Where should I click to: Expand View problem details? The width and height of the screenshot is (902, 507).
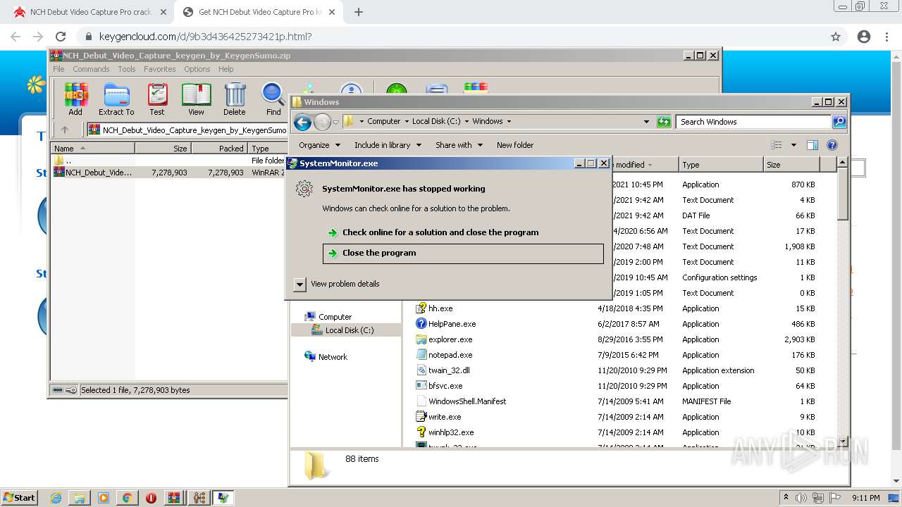click(299, 284)
